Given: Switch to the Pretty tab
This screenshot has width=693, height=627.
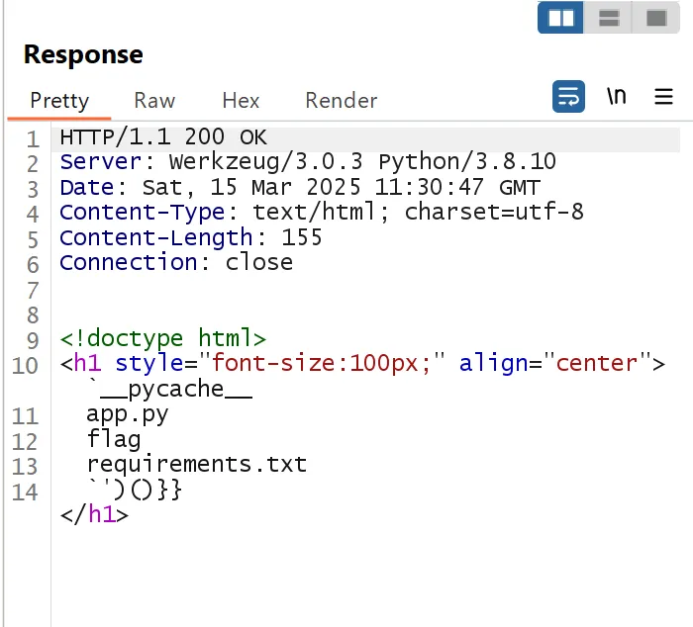Looking at the screenshot, I should [x=59, y=101].
